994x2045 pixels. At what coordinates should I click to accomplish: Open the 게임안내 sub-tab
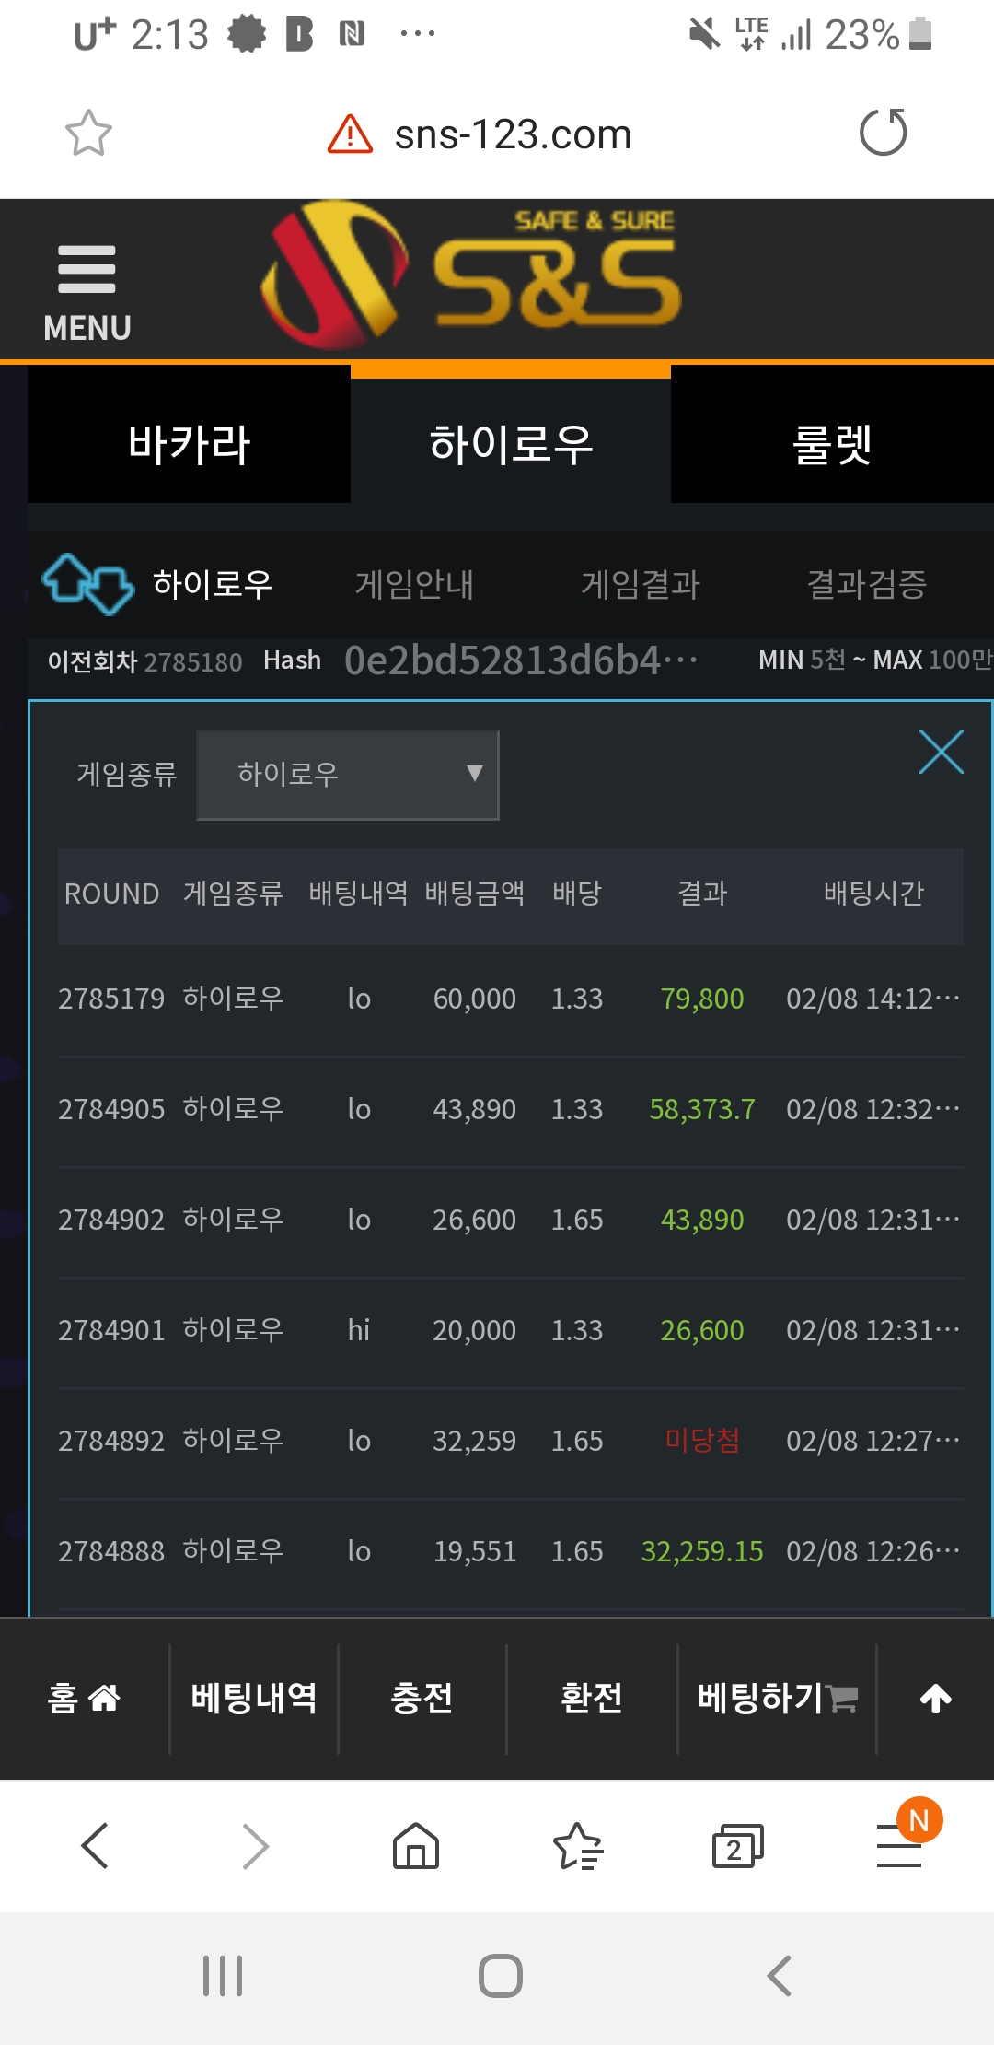tap(414, 584)
